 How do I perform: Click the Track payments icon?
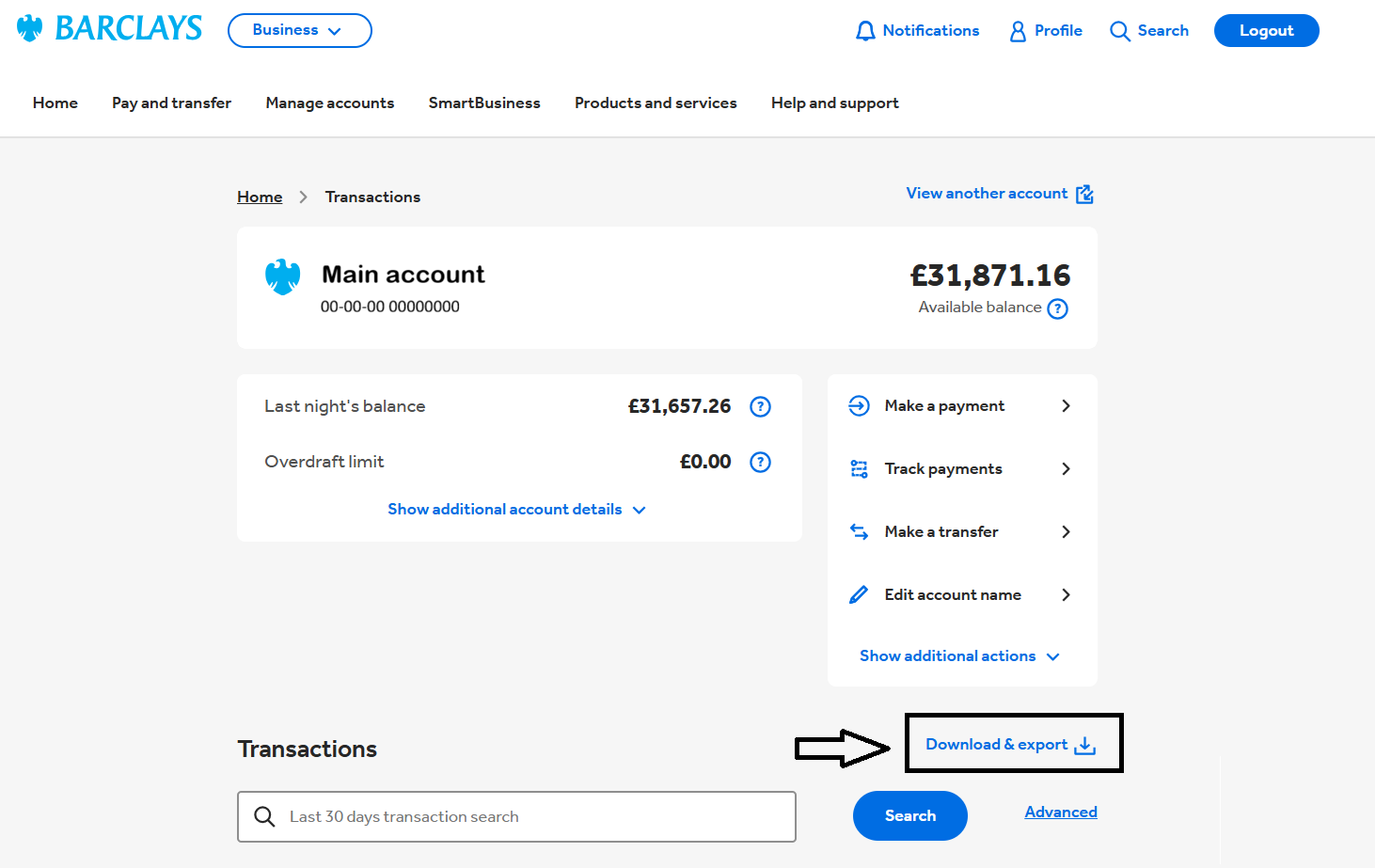(859, 468)
